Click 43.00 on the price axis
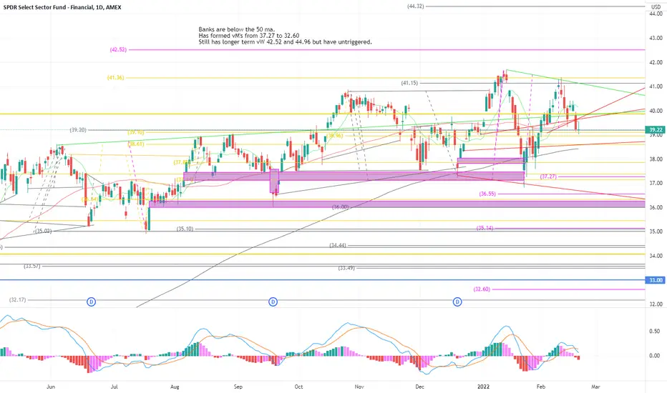The width and height of the screenshot is (667, 393). (x=656, y=39)
